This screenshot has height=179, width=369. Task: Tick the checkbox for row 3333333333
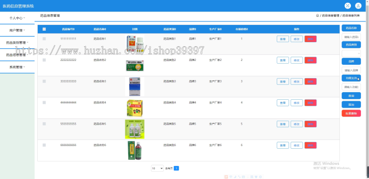tap(44, 81)
